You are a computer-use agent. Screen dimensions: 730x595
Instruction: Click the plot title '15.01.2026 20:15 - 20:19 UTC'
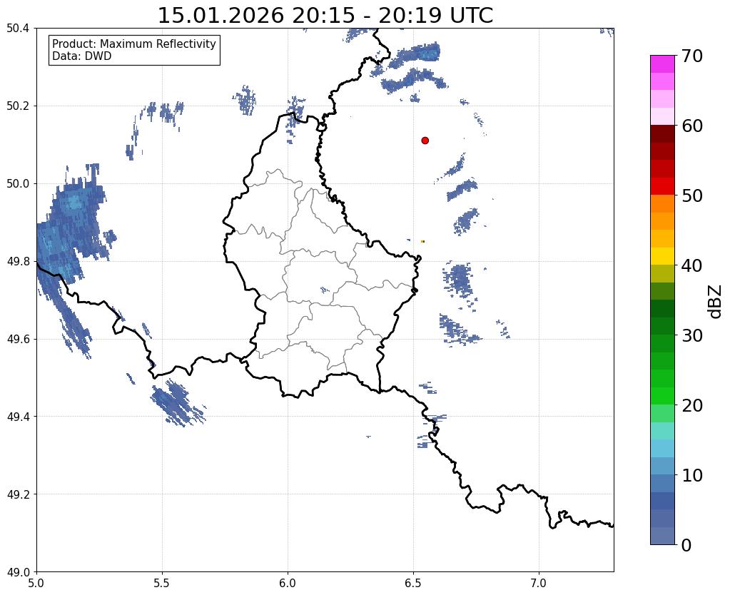click(325, 16)
